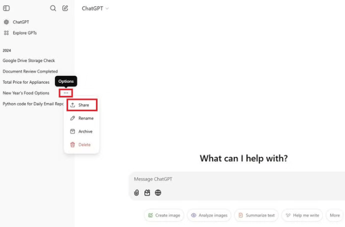Click the red trash icon in the menu

(x=73, y=145)
